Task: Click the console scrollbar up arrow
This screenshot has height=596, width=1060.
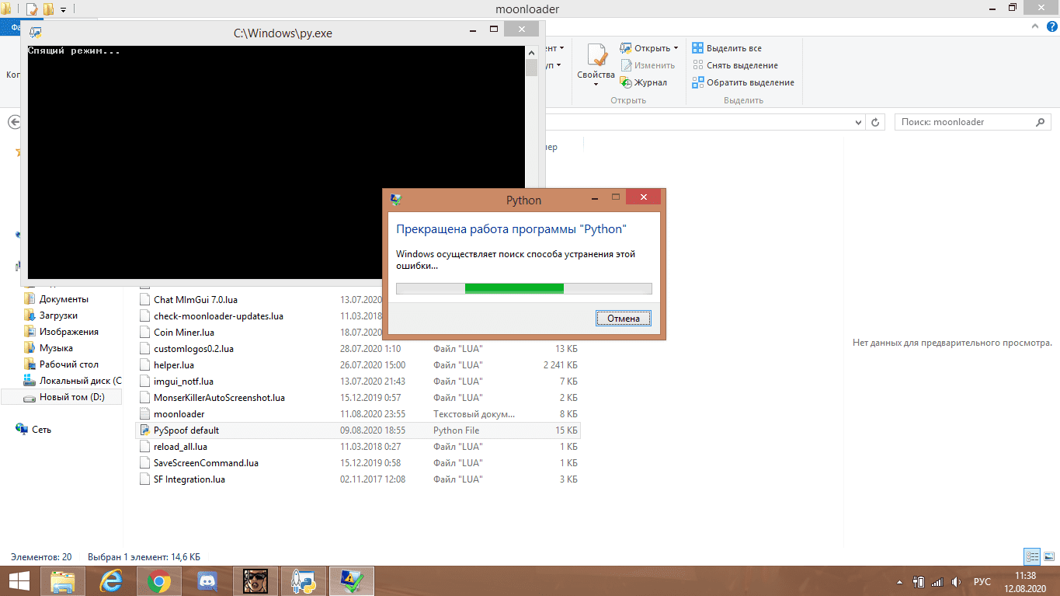Action: (x=531, y=51)
